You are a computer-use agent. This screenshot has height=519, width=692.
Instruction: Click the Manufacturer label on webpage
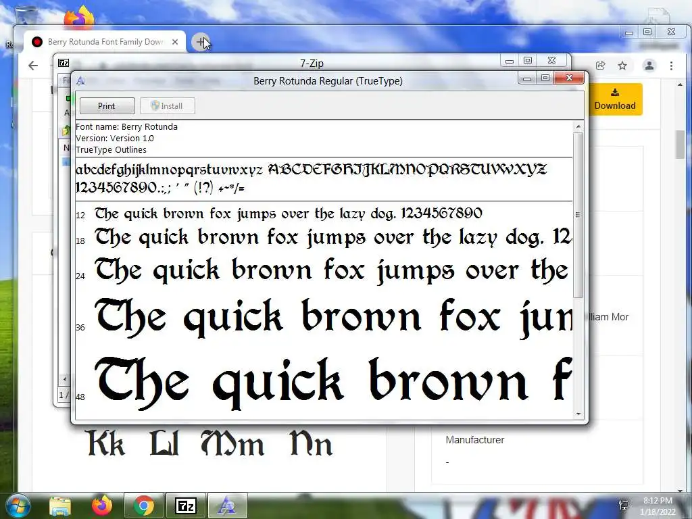pyautogui.click(x=475, y=440)
